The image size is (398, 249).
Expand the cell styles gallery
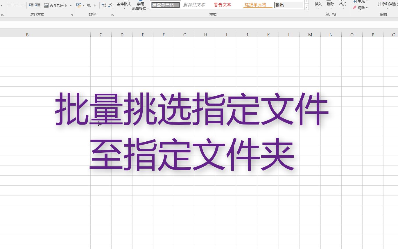click(x=306, y=7)
